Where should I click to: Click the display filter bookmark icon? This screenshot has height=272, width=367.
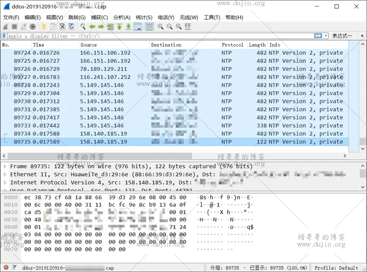(x=4, y=36)
